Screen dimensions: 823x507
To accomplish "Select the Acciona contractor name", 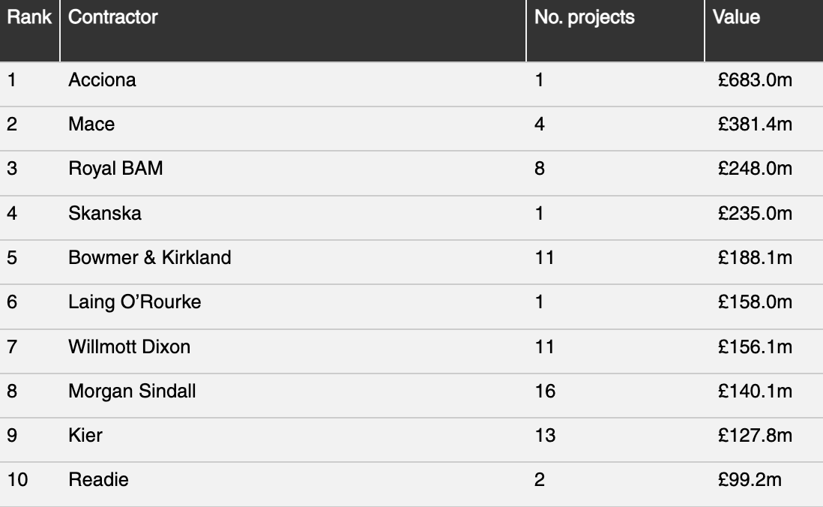I will tap(103, 79).
